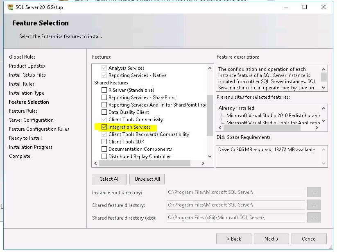Cancel the SQL Server setup

click(x=309, y=238)
